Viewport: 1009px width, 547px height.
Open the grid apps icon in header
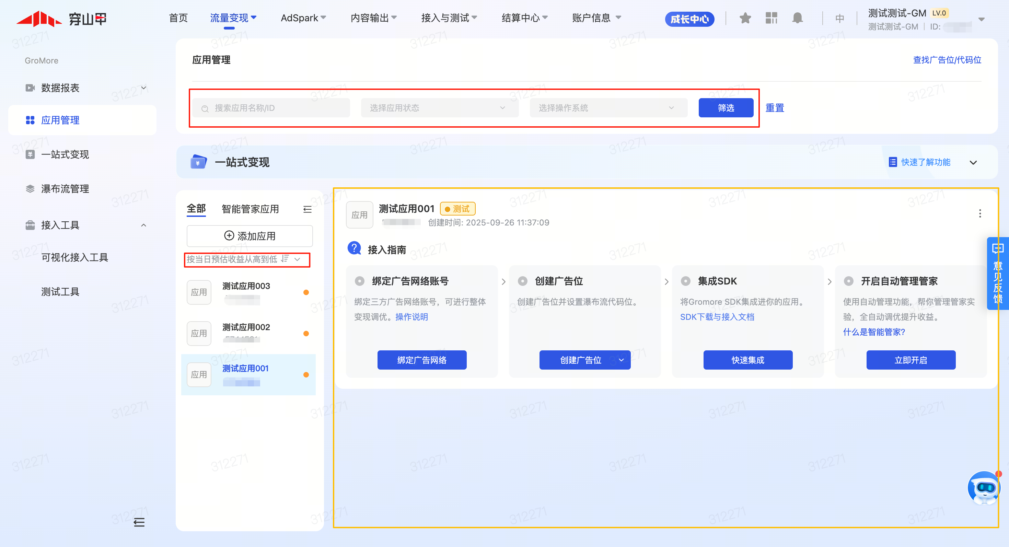(x=771, y=18)
